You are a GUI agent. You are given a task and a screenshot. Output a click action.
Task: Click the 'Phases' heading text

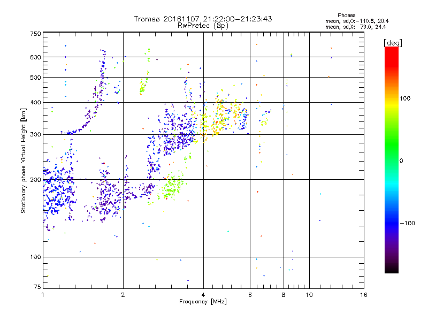pyautogui.click(x=346, y=16)
